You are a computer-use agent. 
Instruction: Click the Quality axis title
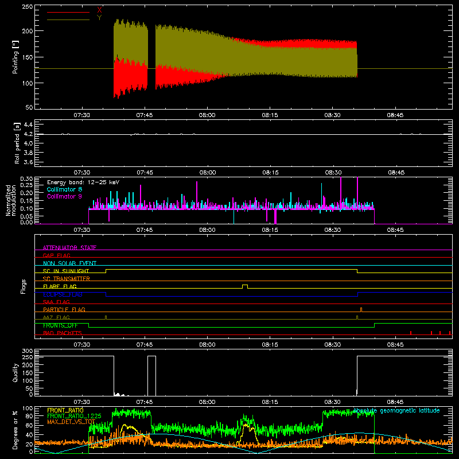(15, 372)
